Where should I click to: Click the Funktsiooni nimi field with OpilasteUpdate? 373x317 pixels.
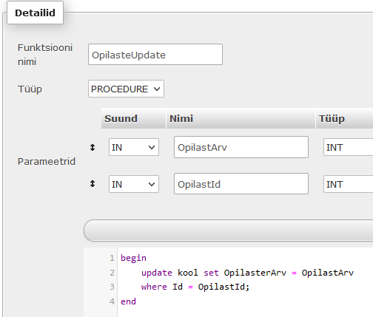[155, 55]
